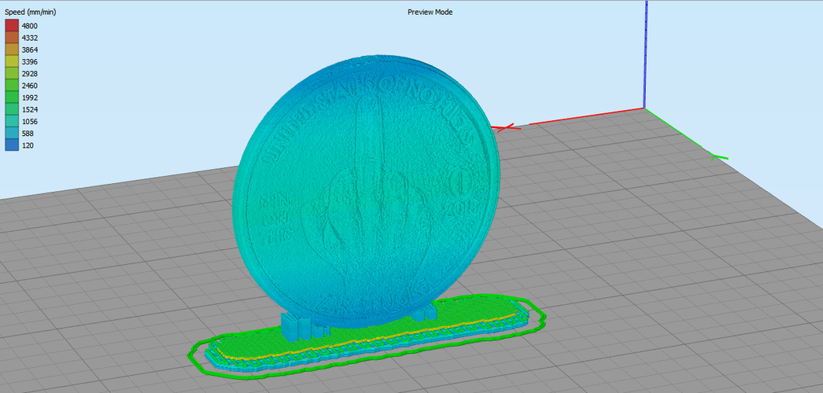823x393 pixels.
Task: Click the blue vertical Z axis line
Action: [645, 54]
